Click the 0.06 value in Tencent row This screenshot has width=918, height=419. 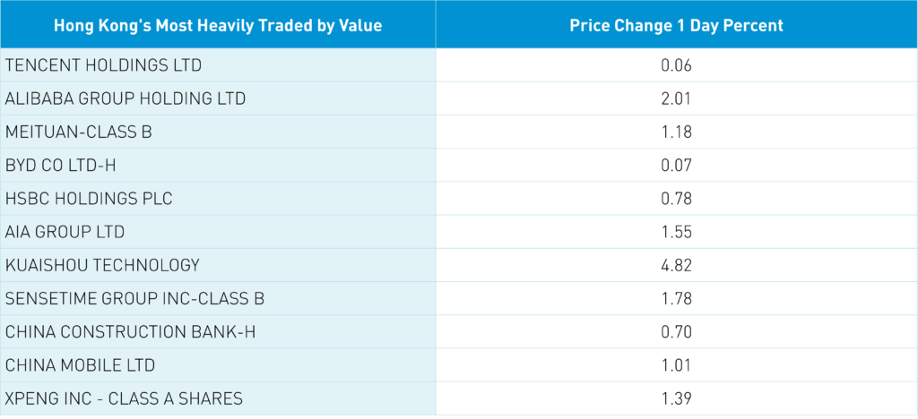click(x=676, y=65)
